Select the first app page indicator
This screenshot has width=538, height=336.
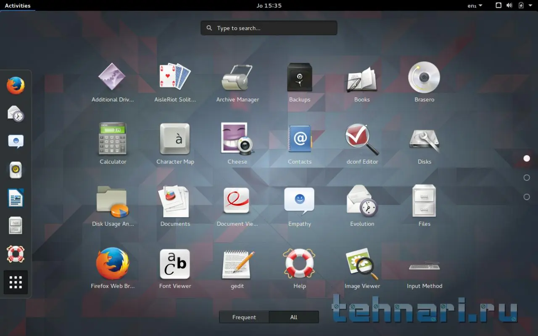click(527, 159)
